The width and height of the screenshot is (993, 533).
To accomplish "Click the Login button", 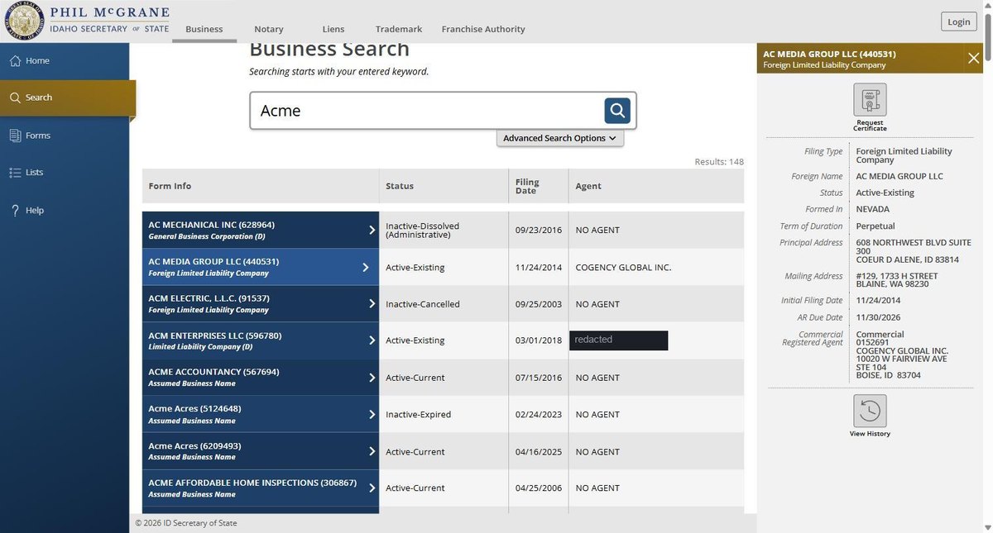I will pyautogui.click(x=959, y=22).
